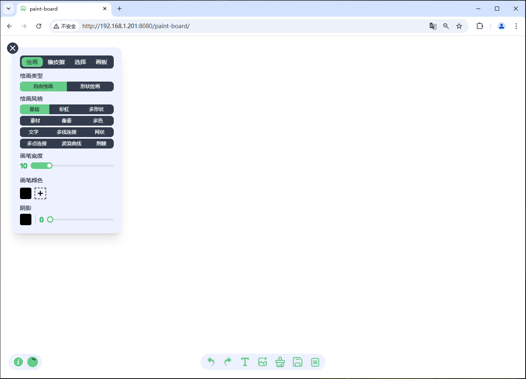Add a new brush color with plus
Screen dimensions: 526x379
coord(40,193)
